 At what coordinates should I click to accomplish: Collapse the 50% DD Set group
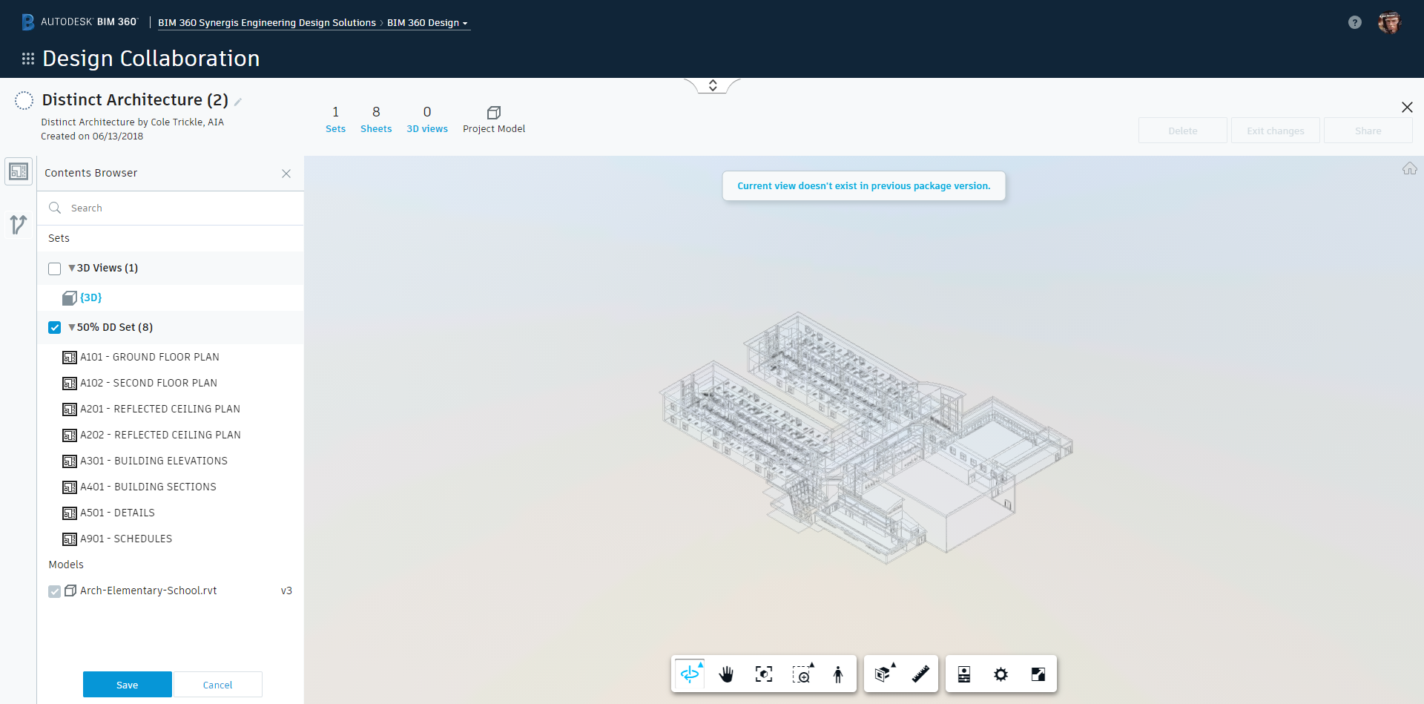72,327
